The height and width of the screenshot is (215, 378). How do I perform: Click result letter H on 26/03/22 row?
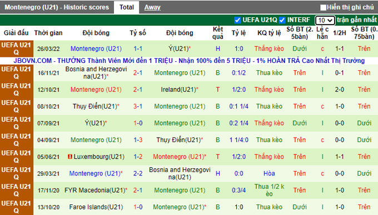218,49
